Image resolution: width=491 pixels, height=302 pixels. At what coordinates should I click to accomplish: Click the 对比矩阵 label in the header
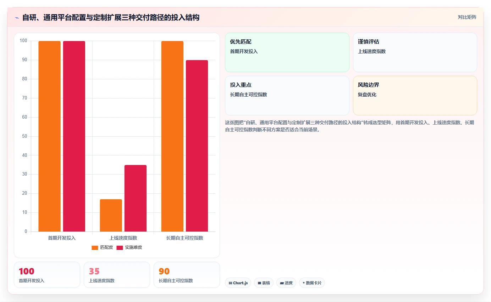coord(467,17)
